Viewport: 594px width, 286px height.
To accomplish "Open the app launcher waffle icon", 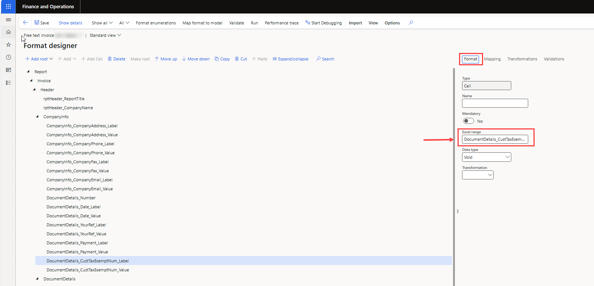I will coord(8,6).
